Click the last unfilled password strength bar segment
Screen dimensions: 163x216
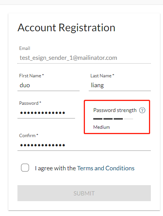(129, 119)
